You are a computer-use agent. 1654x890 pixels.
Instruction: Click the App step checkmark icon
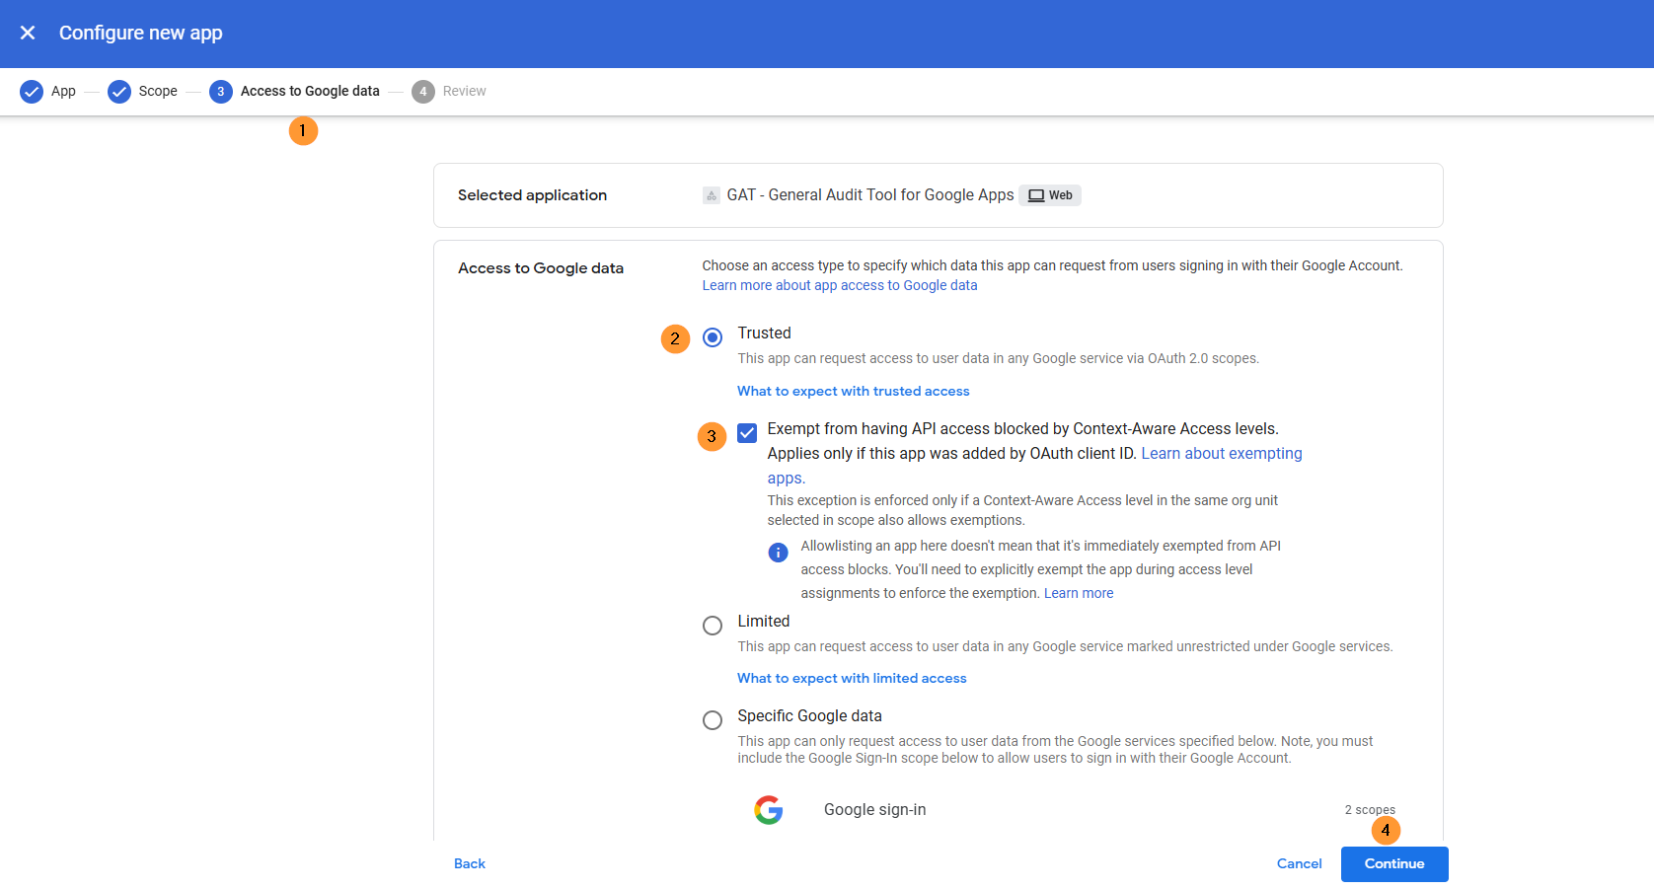tap(32, 92)
